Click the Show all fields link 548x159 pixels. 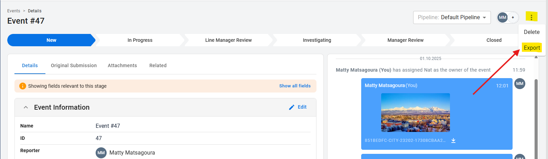click(x=295, y=86)
